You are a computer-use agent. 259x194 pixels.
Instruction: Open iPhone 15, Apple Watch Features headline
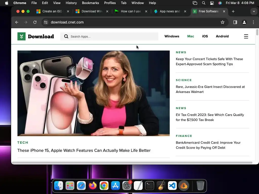(x=84, y=151)
